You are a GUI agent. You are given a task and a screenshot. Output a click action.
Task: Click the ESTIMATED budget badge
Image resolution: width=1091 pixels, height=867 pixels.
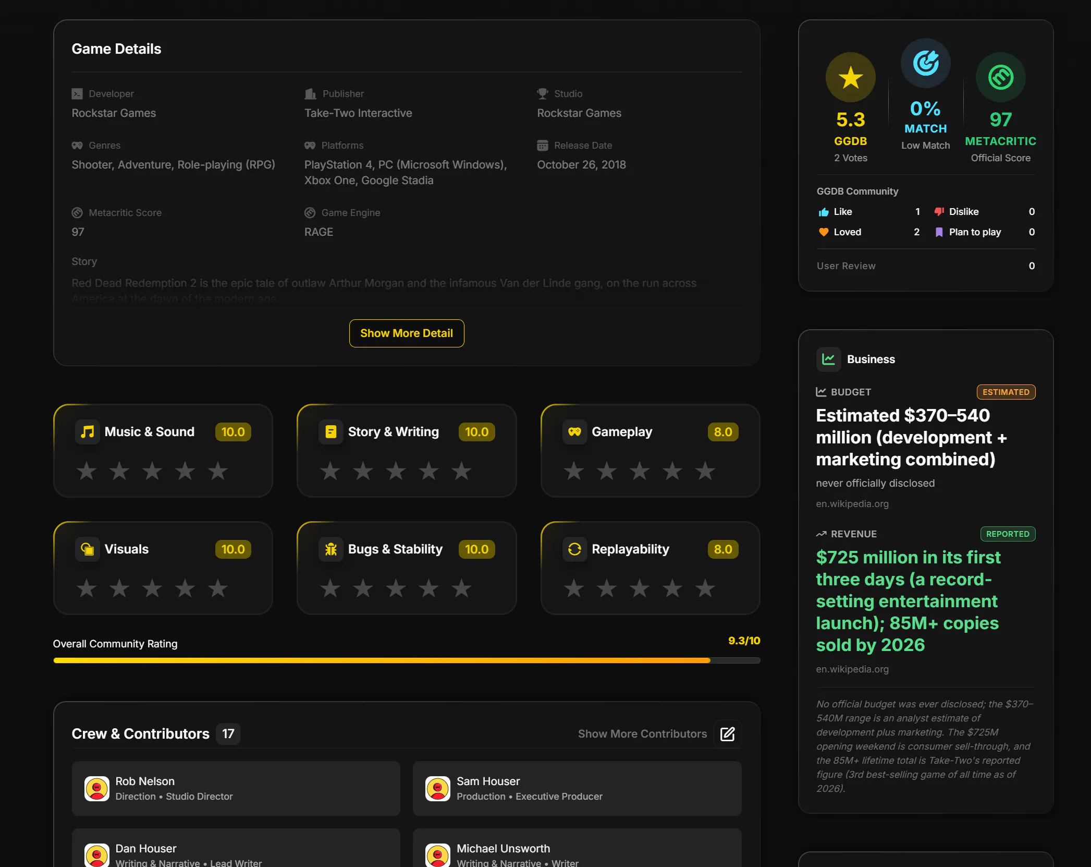pyautogui.click(x=1006, y=392)
